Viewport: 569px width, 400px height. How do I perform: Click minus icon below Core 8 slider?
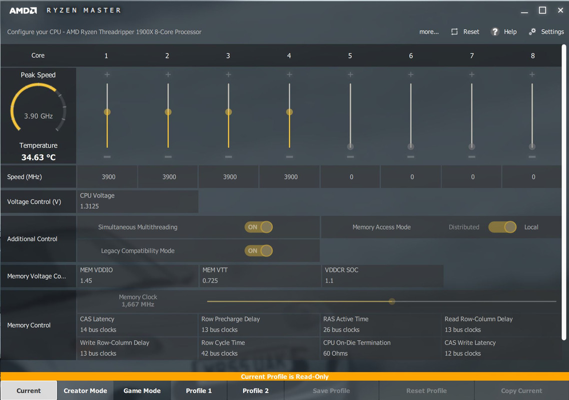(x=532, y=156)
